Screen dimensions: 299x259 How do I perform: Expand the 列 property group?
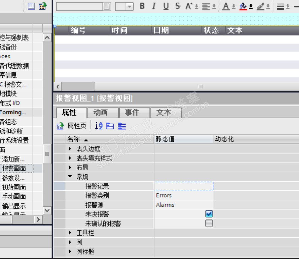[x=70, y=242]
